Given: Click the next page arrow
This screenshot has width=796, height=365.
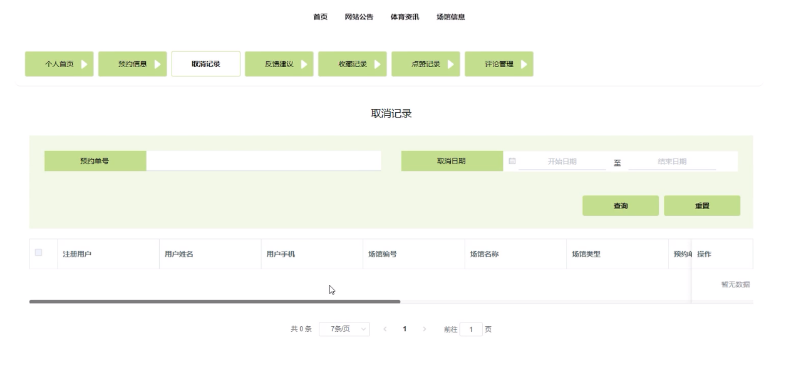Looking at the screenshot, I should click(425, 329).
